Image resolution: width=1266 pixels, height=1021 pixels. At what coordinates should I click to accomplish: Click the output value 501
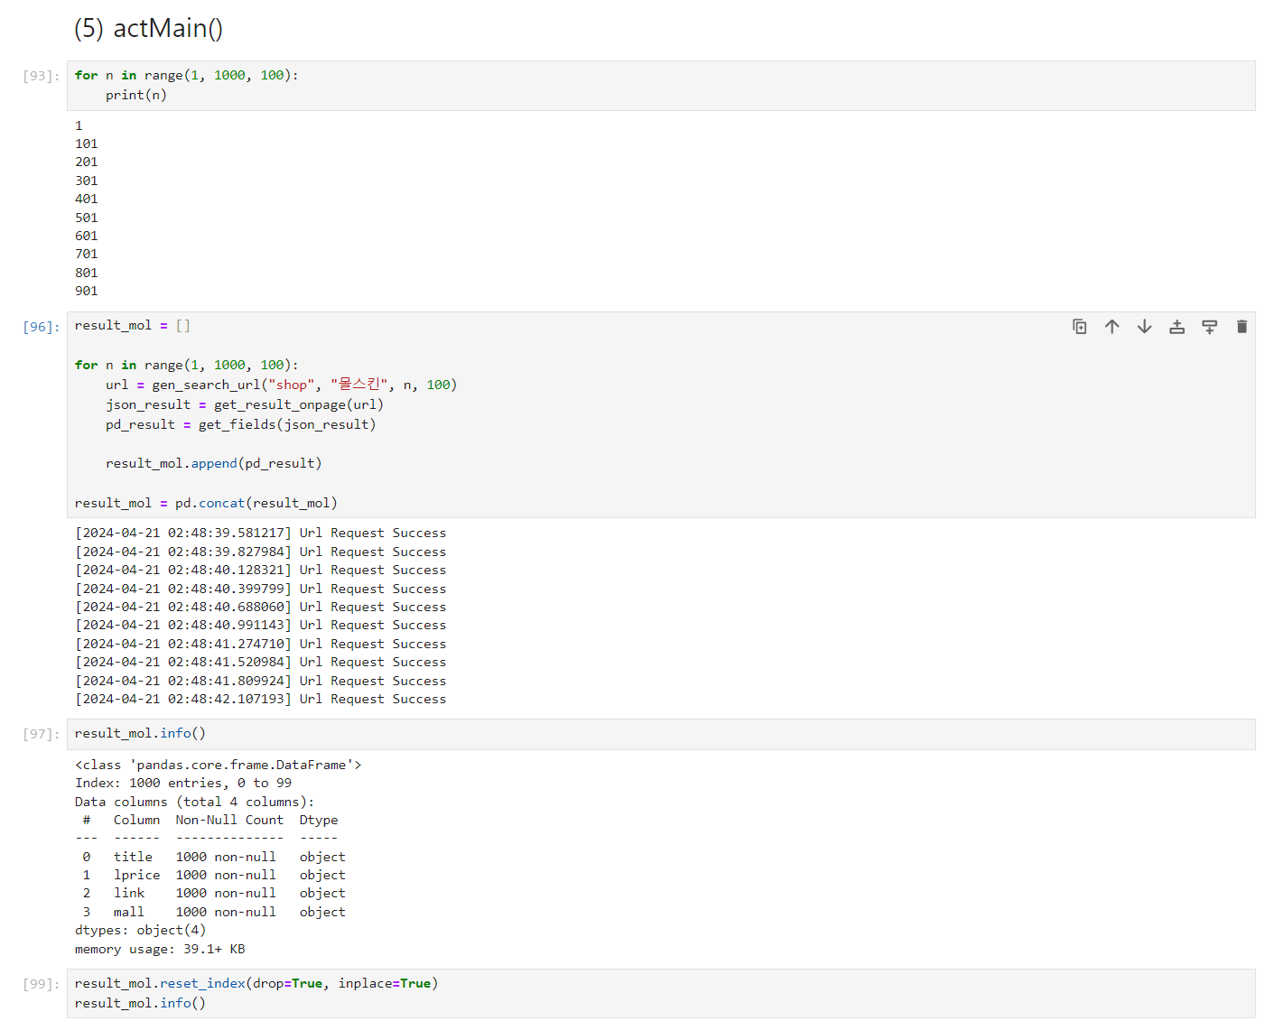coord(87,218)
